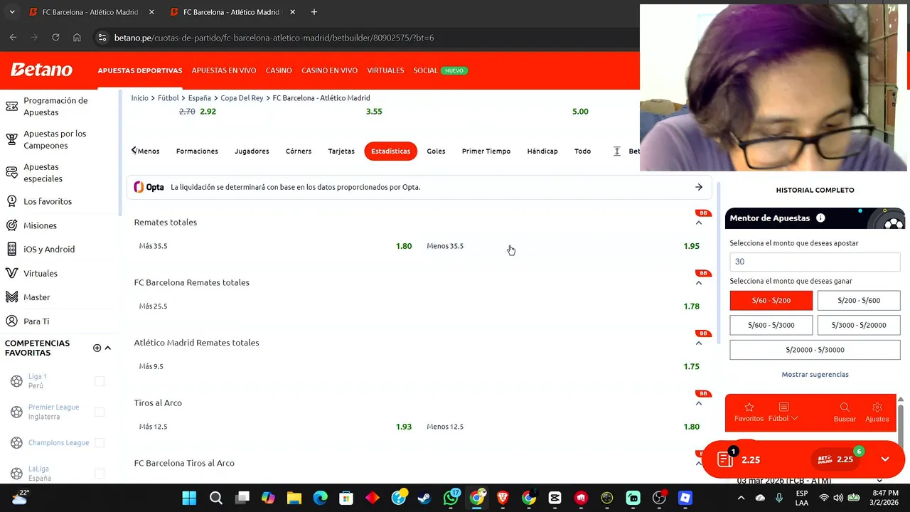
Task: Click the Buscar magnifier icon
Action: click(845, 407)
